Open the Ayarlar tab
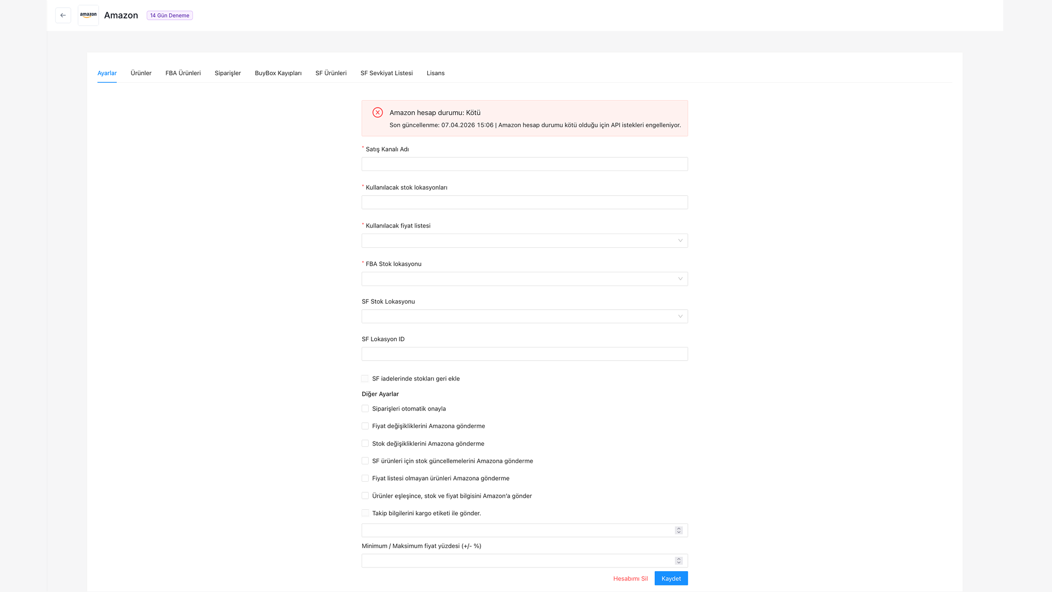Image resolution: width=1052 pixels, height=592 pixels. [107, 73]
